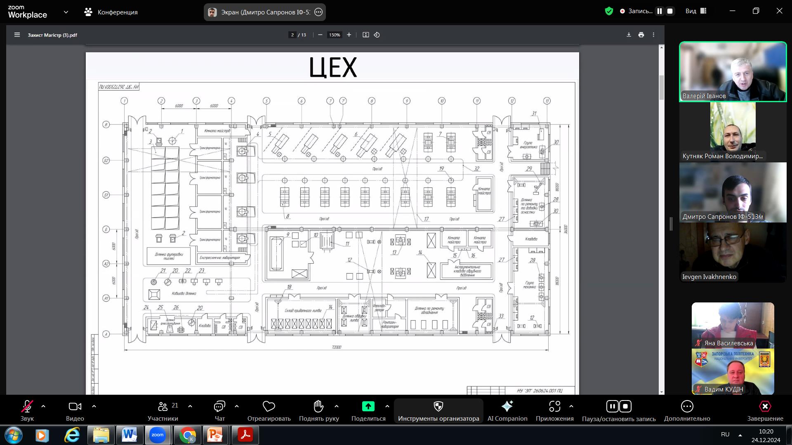The width and height of the screenshot is (792, 445).
Task: Open the Zoom Workplace dropdown chevron
Action: click(66, 12)
